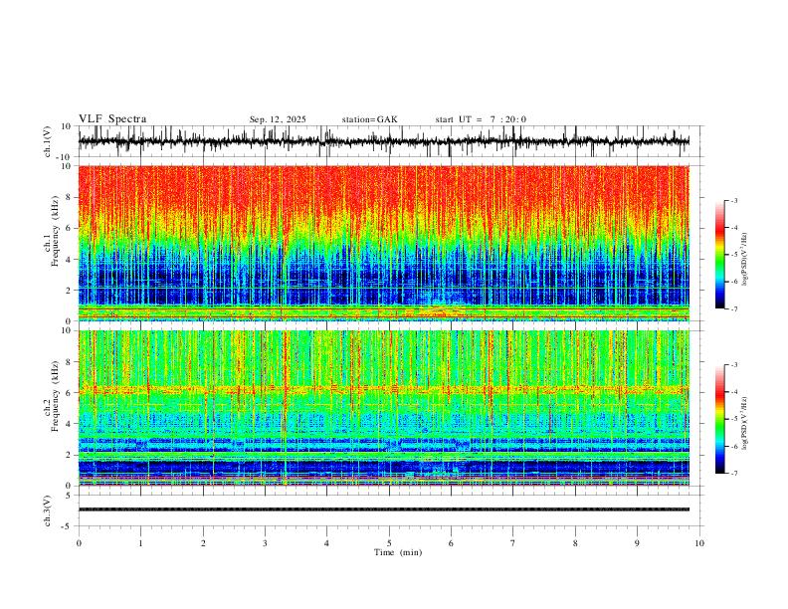Click the 'Time (min)' axis label

tap(398, 552)
